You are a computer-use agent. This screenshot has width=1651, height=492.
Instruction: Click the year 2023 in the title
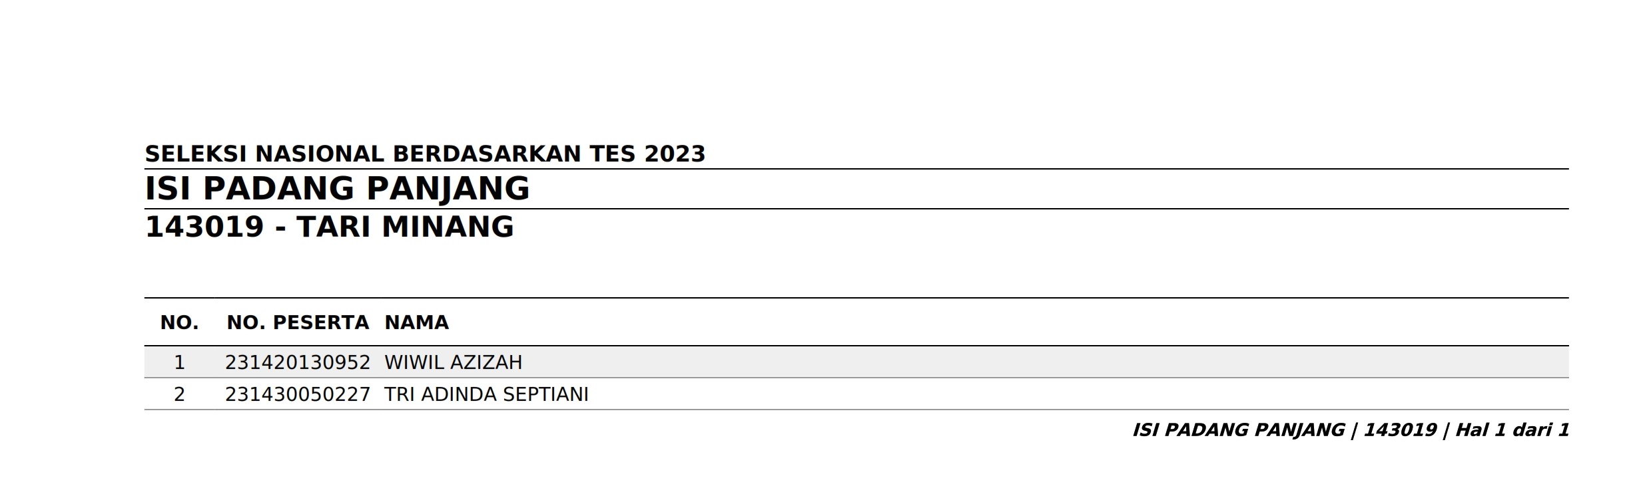pyautogui.click(x=675, y=154)
